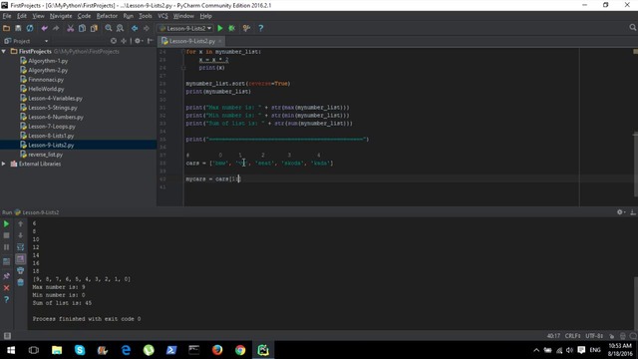Viewport: 638px width, 359px height.
Task: Click the up-arrow icon in the Run panel
Action: (x=20, y=223)
